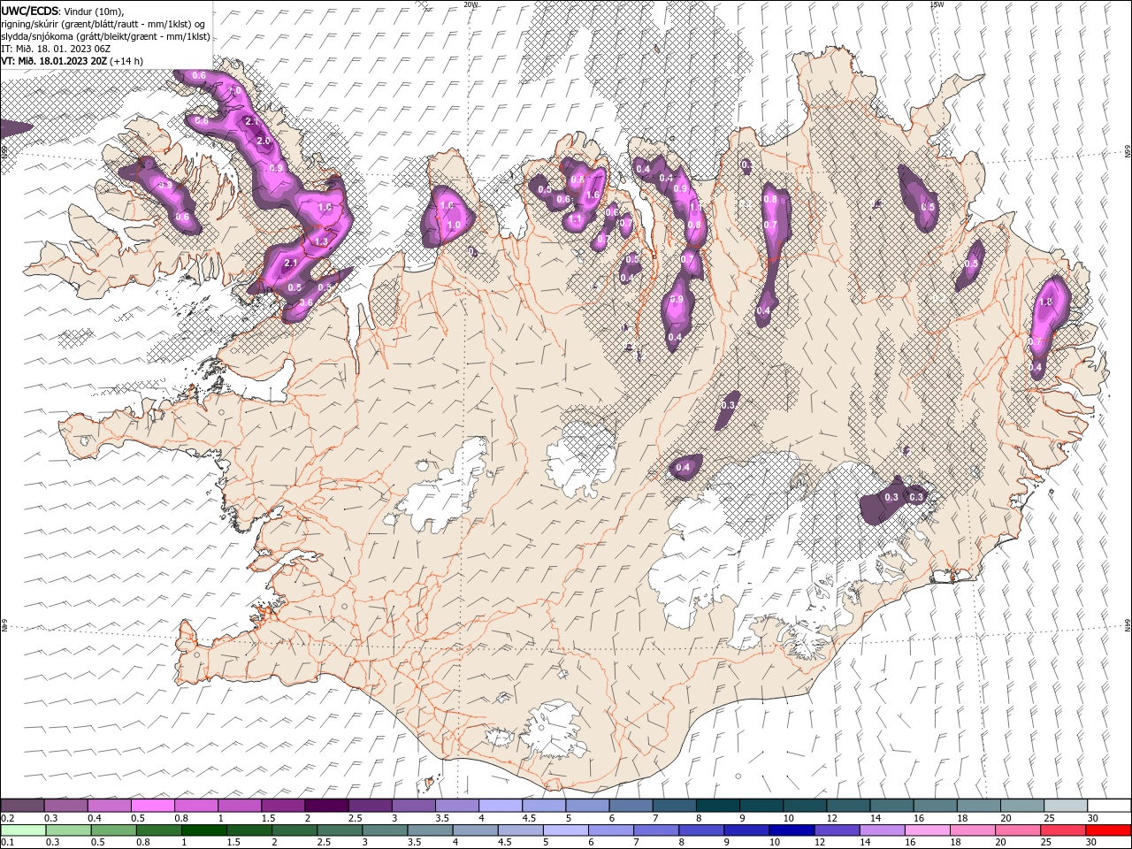Click the "20W" longitude label at top
This screenshot has height=849, width=1132.
pos(470,4)
